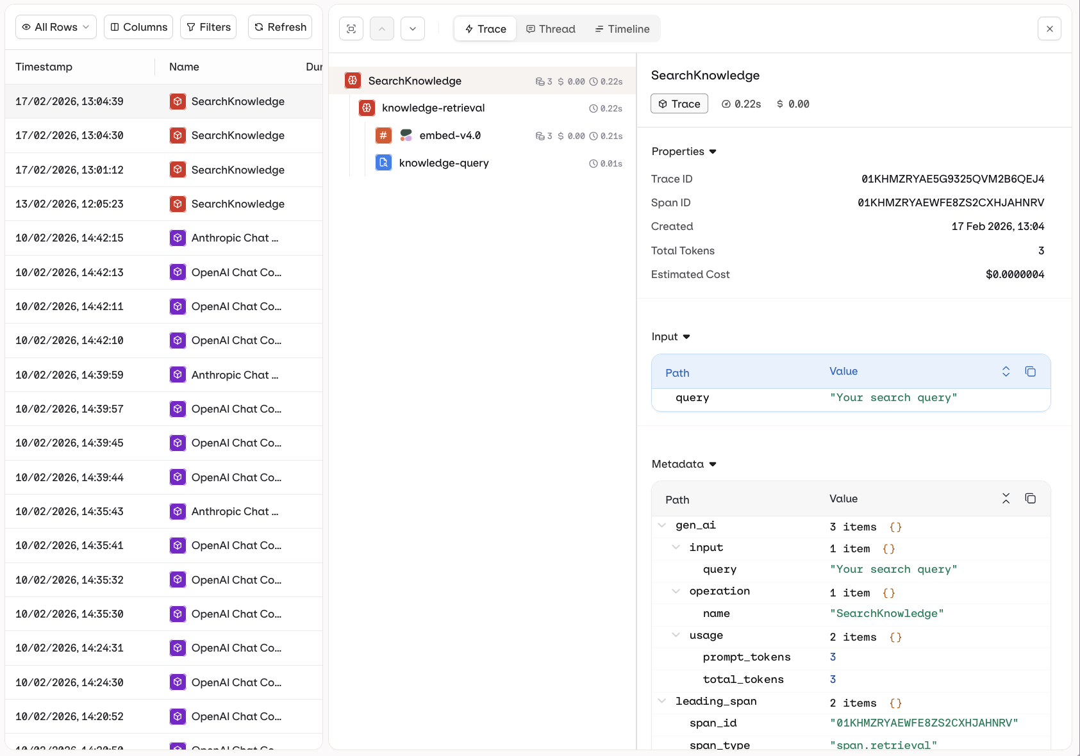Copy the Input table contents
Viewport: 1080px width, 756px height.
pos(1031,372)
